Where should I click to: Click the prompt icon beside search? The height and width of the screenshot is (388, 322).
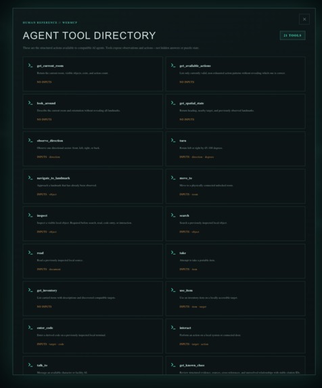click(173, 215)
